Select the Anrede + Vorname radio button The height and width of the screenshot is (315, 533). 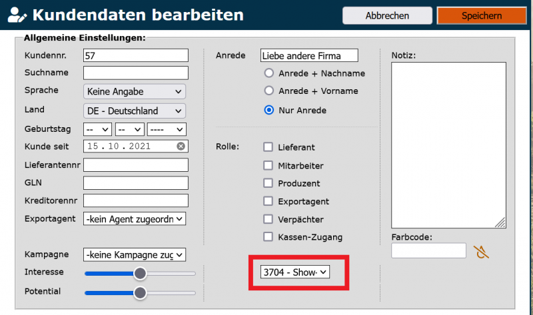pyautogui.click(x=269, y=91)
